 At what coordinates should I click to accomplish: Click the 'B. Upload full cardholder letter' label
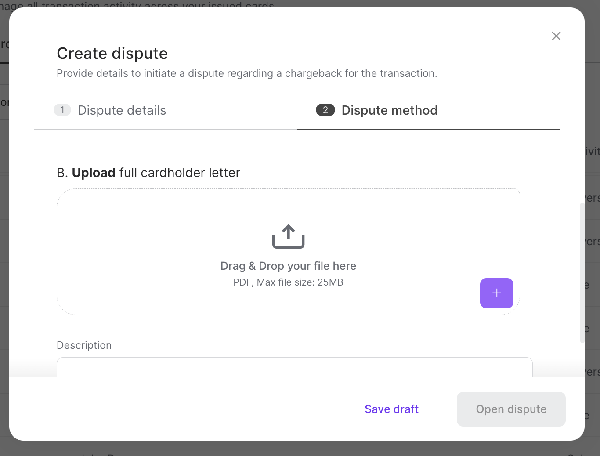point(148,173)
